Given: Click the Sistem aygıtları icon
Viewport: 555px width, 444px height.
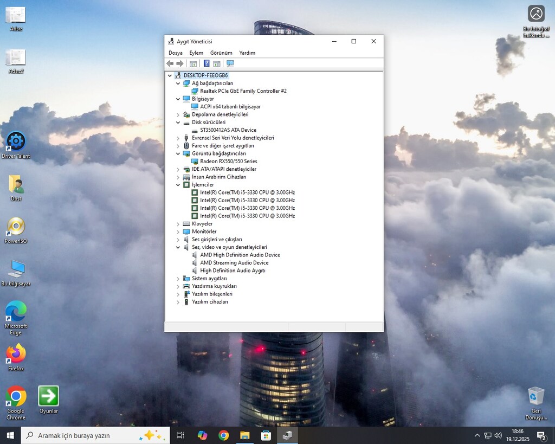Looking at the screenshot, I should point(186,278).
